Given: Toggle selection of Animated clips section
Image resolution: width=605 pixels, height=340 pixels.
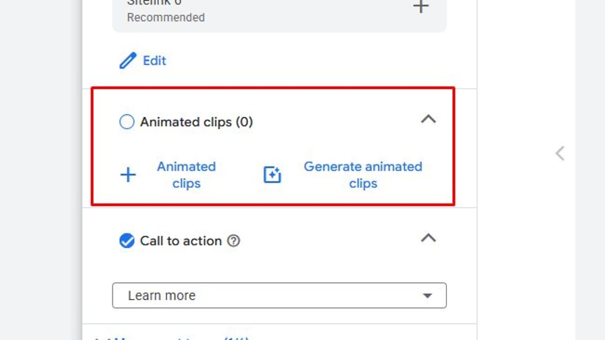Looking at the screenshot, I should point(127,122).
